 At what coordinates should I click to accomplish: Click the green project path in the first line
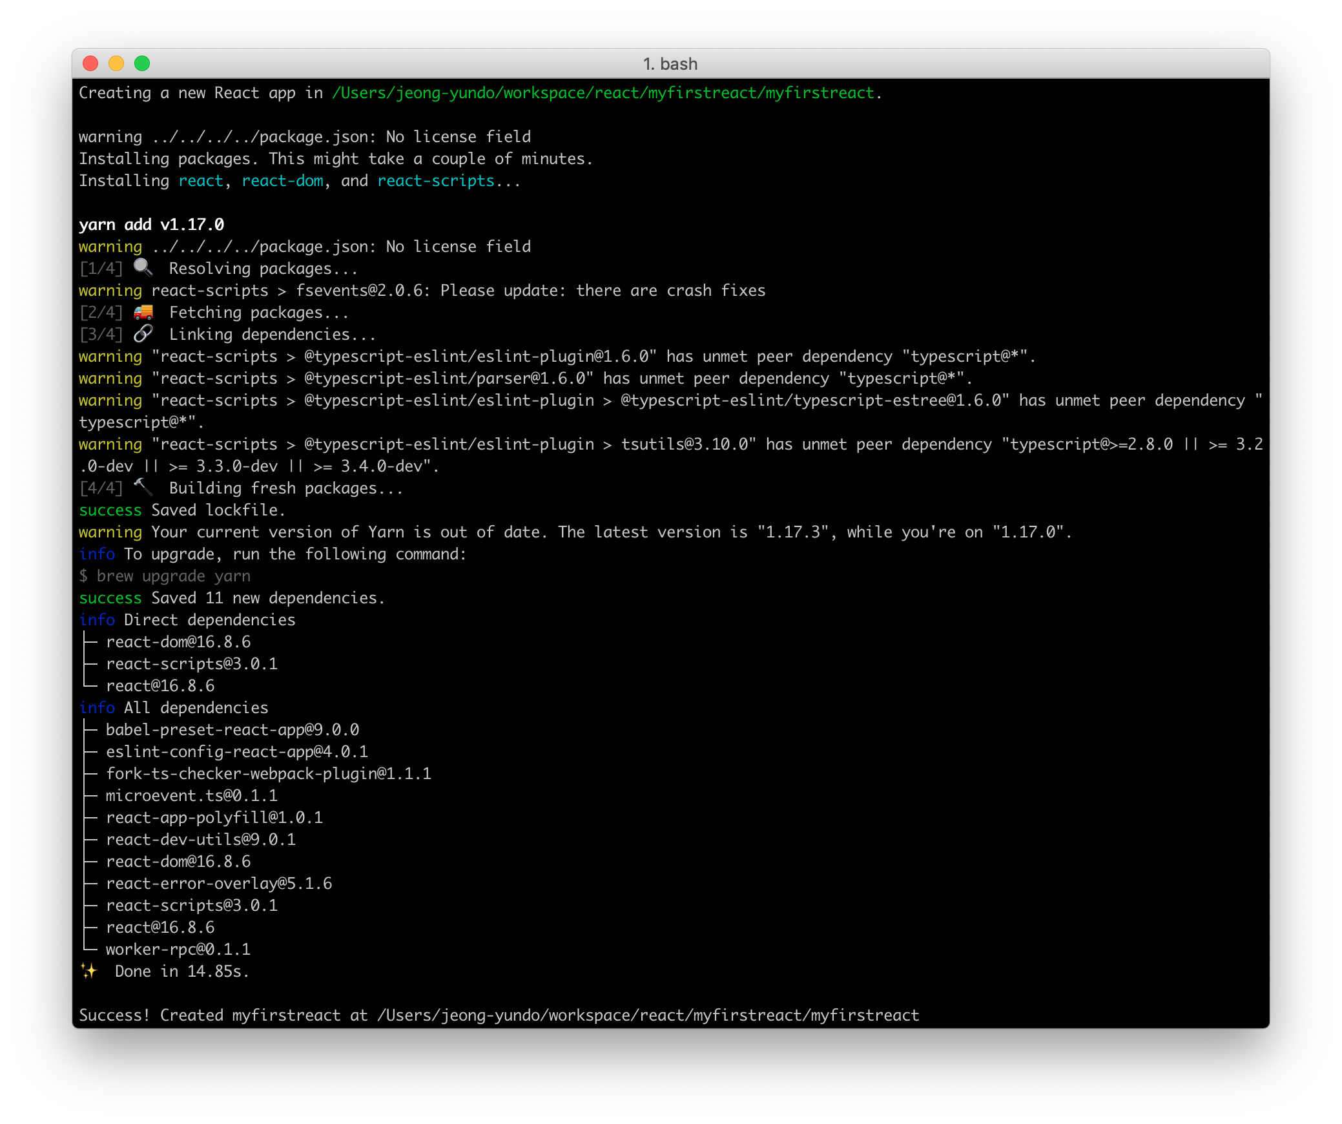(603, 93)
